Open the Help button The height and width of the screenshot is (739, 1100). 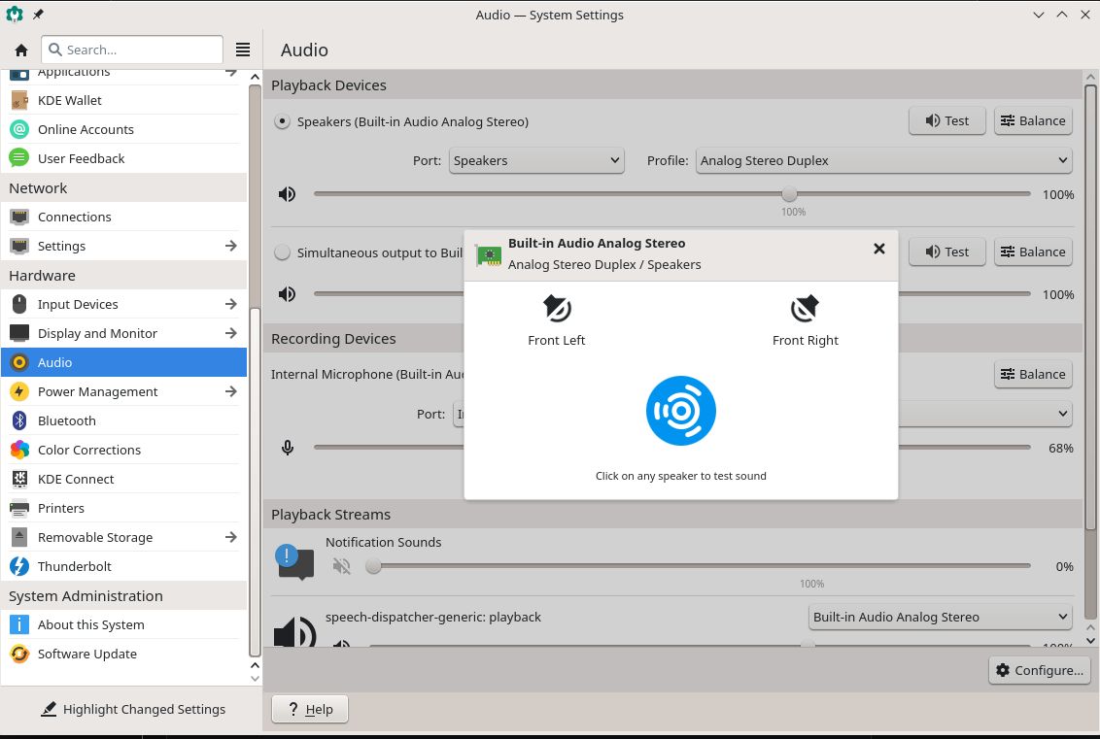309,709
